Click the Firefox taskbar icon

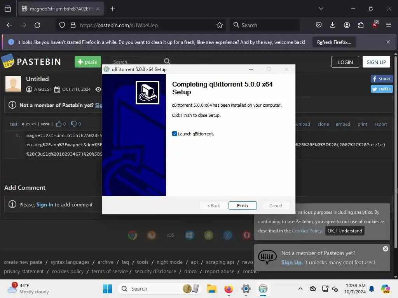pyautogui.click(x=229, y=289)
